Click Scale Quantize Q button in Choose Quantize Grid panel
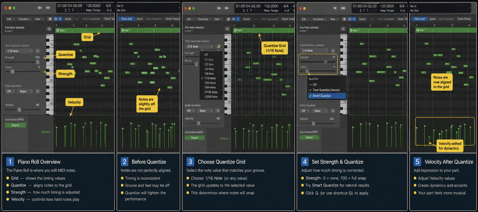478x212 pixels. [218, 111]
